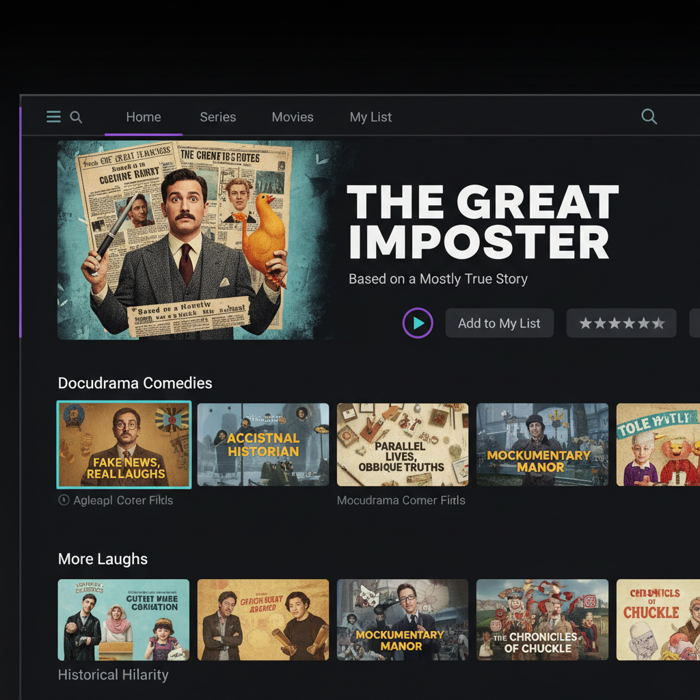The image size is (700, 700).
Task: Open the hamburger menu icon
Action: click(x=53, y=117)
